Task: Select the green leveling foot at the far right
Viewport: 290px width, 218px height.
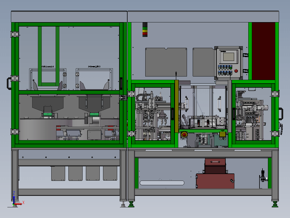Action: click(275, 204)
